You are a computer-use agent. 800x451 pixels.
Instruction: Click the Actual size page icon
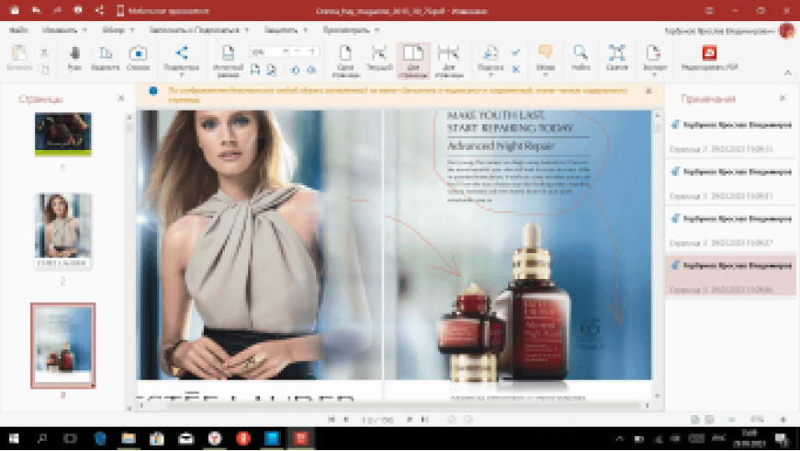[227, 60]
